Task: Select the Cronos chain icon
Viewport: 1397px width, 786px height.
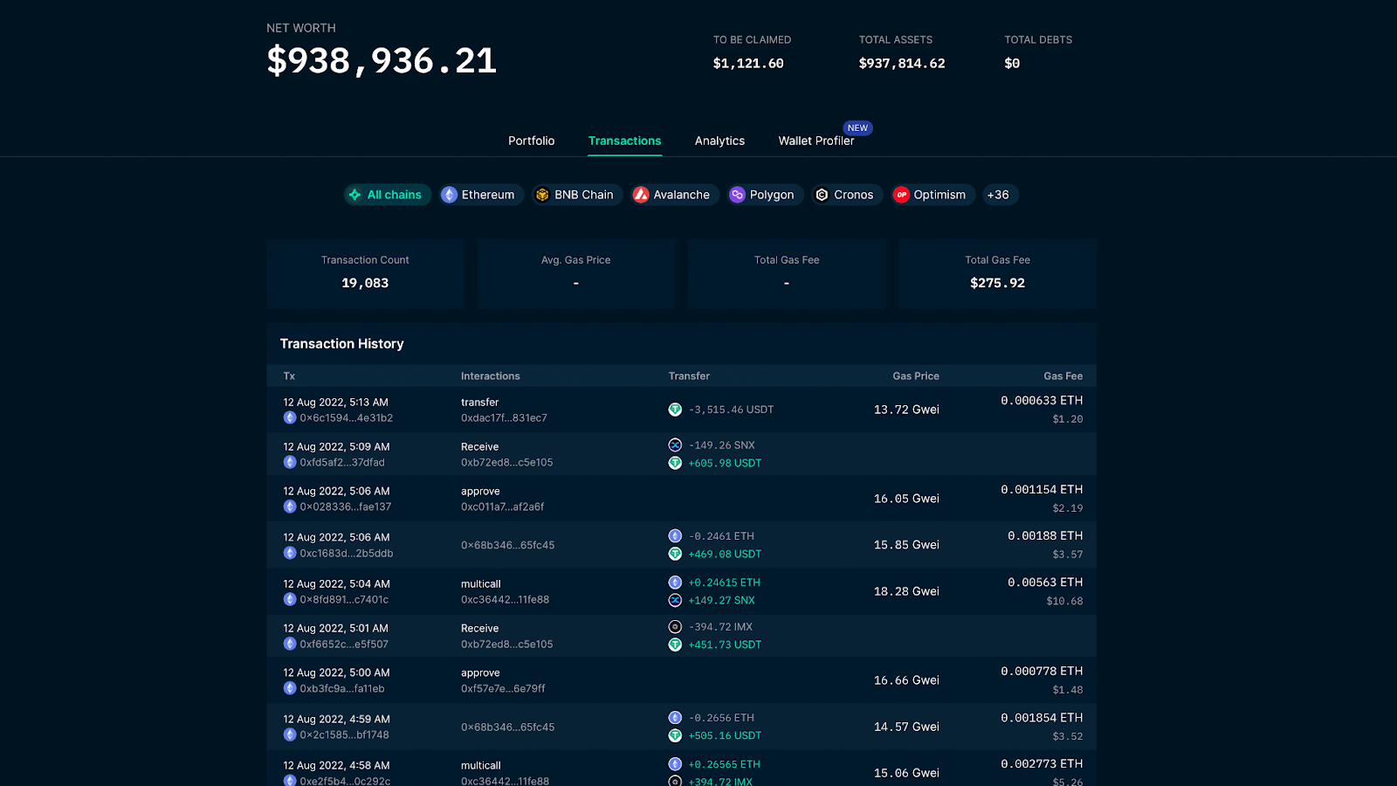Action: 822,195
